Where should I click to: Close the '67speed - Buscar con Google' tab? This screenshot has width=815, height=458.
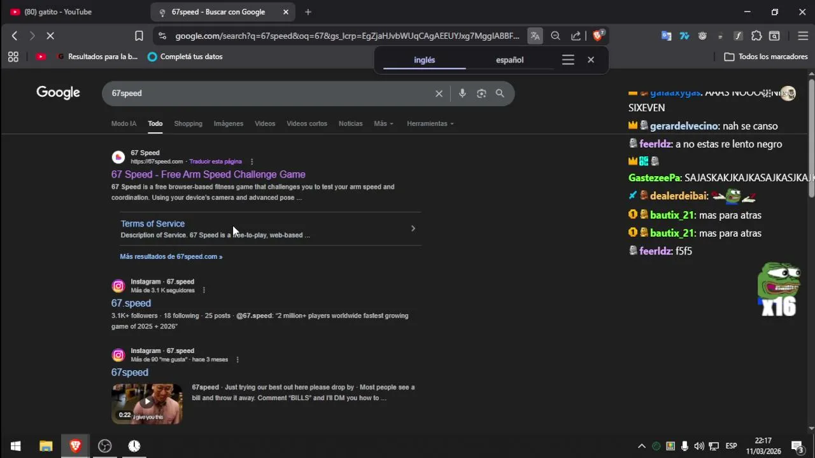point(285,12)
